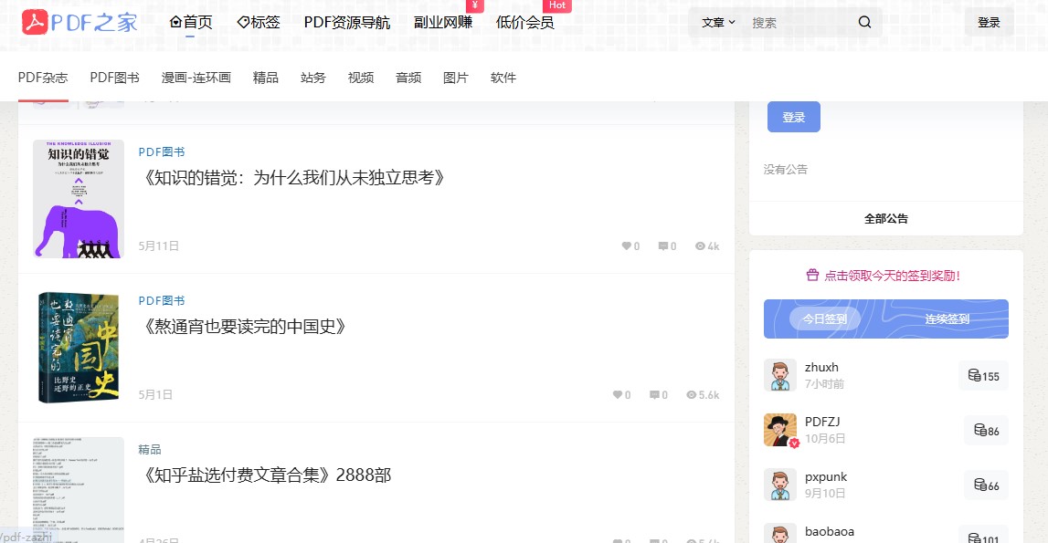
Task: Click the gift sign-in reward link
Action: (x=885, y=275)
